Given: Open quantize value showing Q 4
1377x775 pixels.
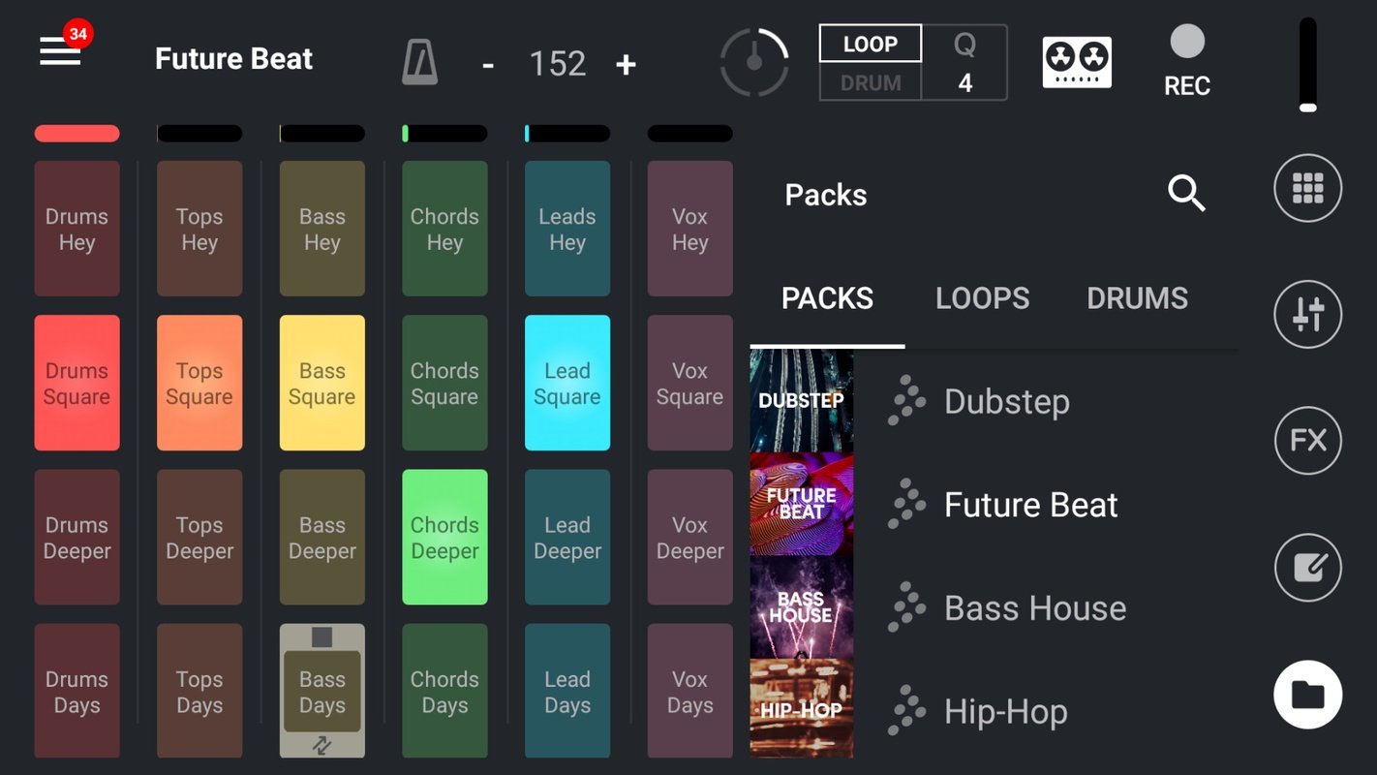Looking at the screenshot, I should tap(964, 62).
